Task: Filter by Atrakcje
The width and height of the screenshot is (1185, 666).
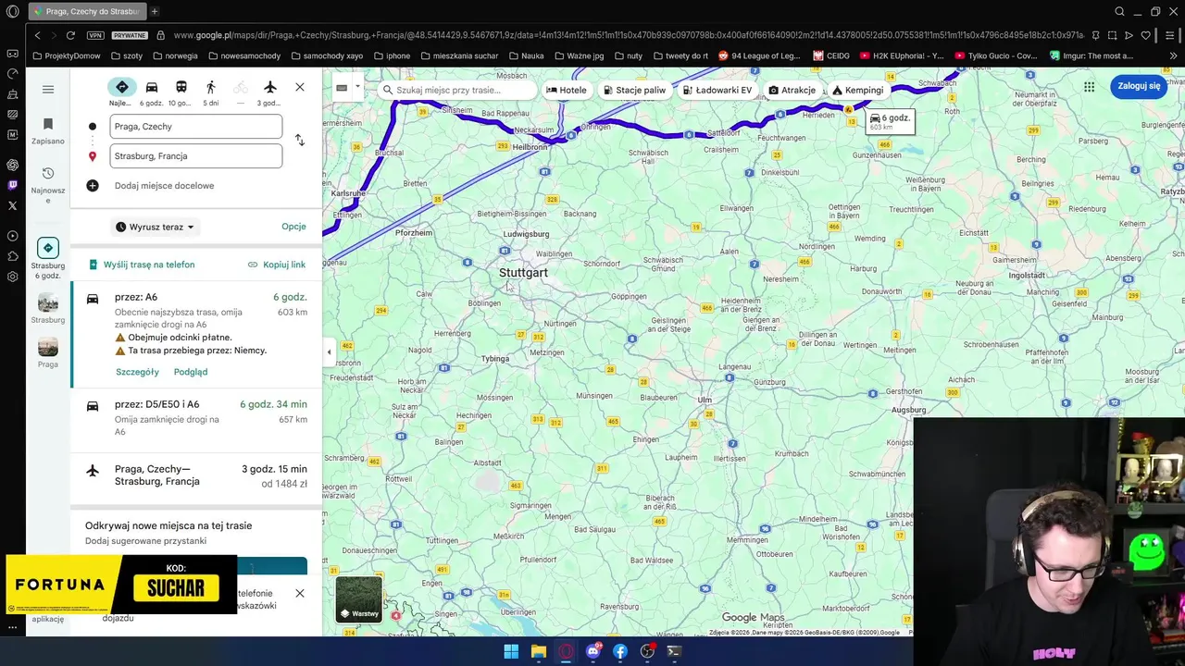Action: (792, 90)
